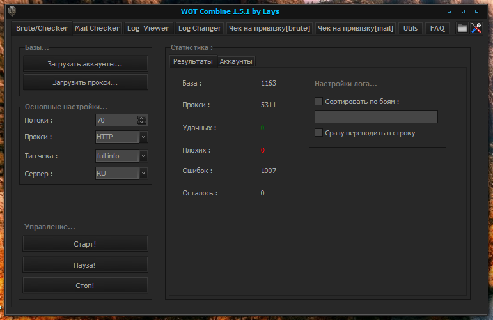Open the Mail Checker tab
This screenshot has width=493, height=320.
pyautogui.click(x=97, y=28)
